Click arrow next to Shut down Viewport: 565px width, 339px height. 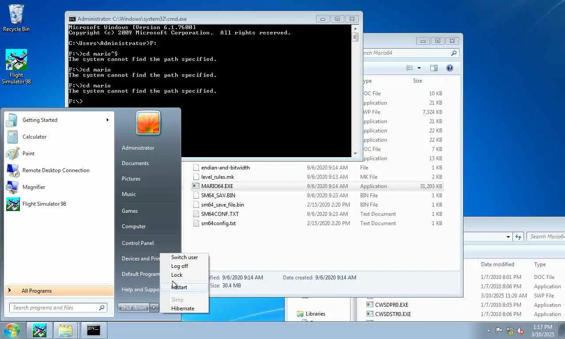(154, 308)
